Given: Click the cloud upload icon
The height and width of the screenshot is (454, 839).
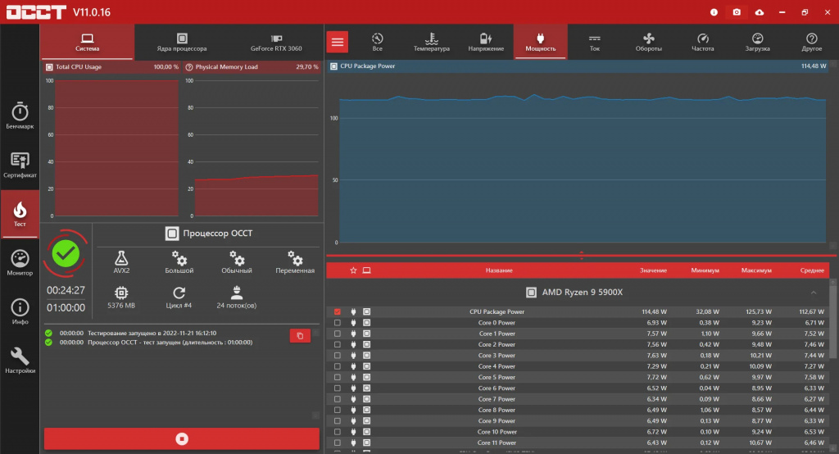Looking at the screenshot, I should point(760,11).
